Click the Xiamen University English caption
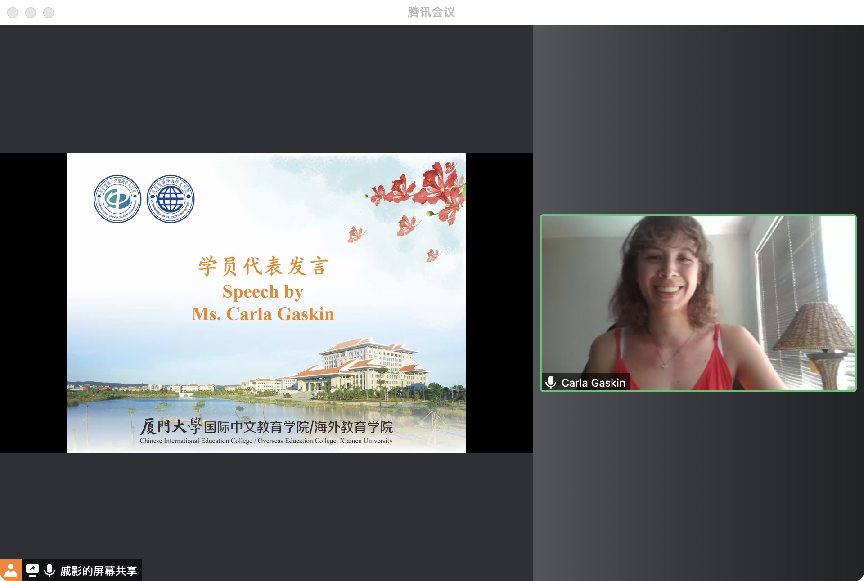Image resolution: width=864 pixels, height=581 pixels. tap(266, 441)
